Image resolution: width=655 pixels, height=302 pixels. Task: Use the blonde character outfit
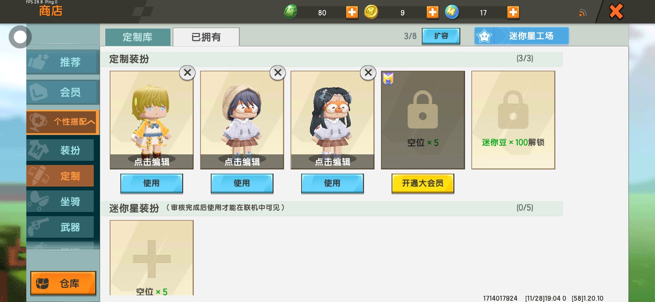(151, 183)
